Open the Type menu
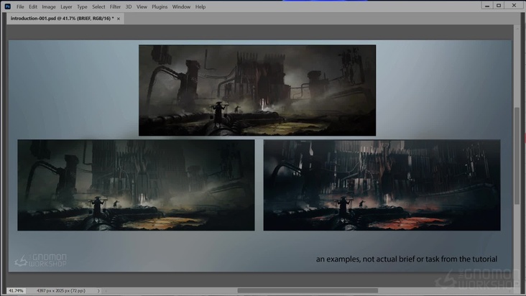The image size is (526, 296). (x=82, y=6)
